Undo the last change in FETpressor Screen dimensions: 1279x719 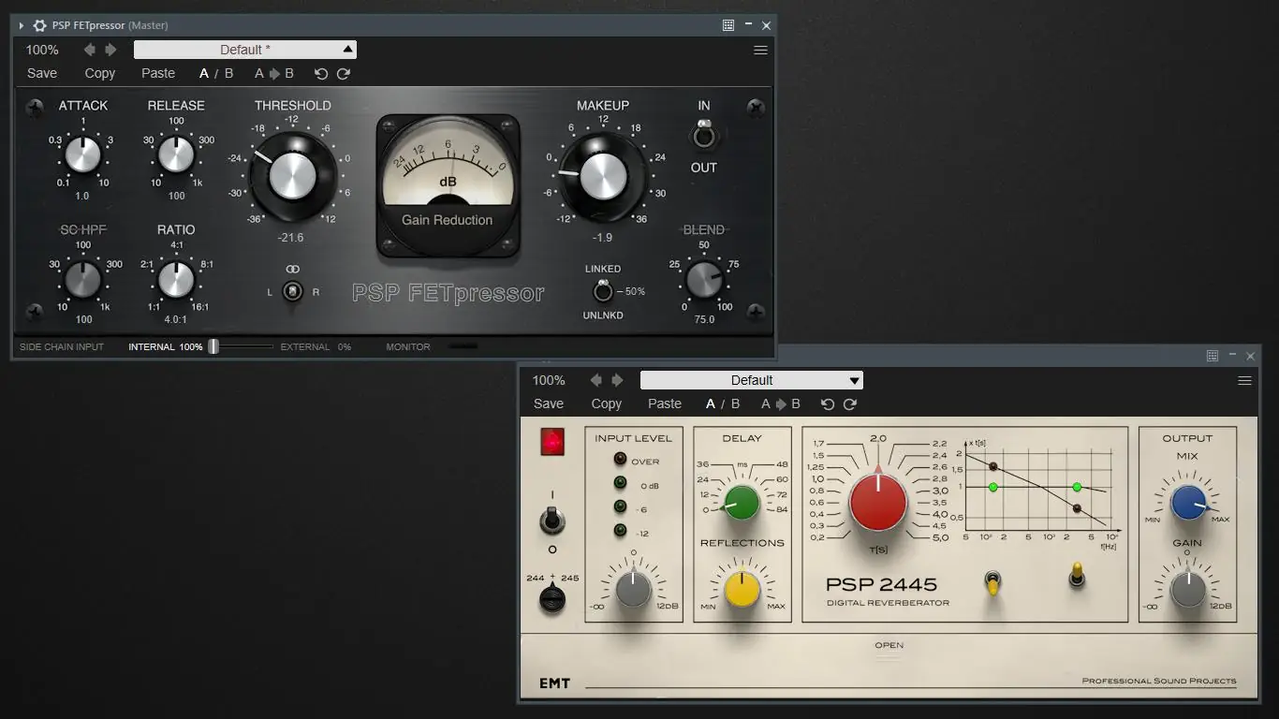(x=321, y=73)
